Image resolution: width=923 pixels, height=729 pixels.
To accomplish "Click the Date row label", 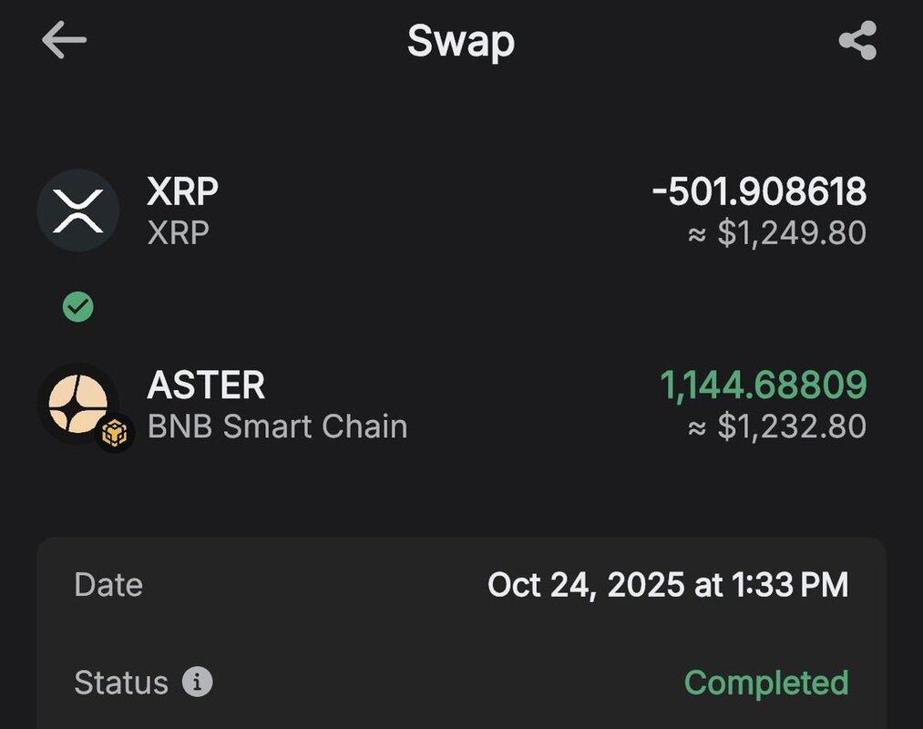I will pyautogui.click(x=108, y=584).
